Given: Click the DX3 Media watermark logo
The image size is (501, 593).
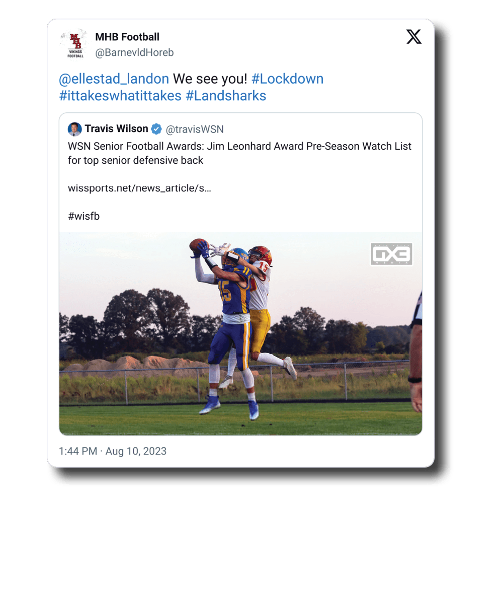Looking at the screenshot, I should coord(391,254).
